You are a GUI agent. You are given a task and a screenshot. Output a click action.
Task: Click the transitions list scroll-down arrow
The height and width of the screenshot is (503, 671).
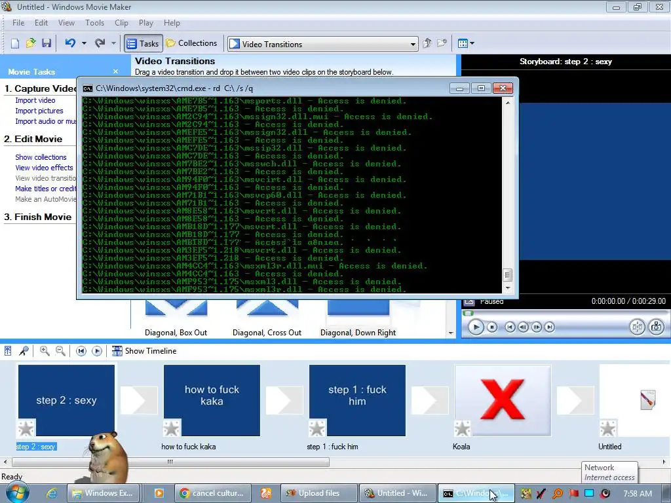[451, 333]
